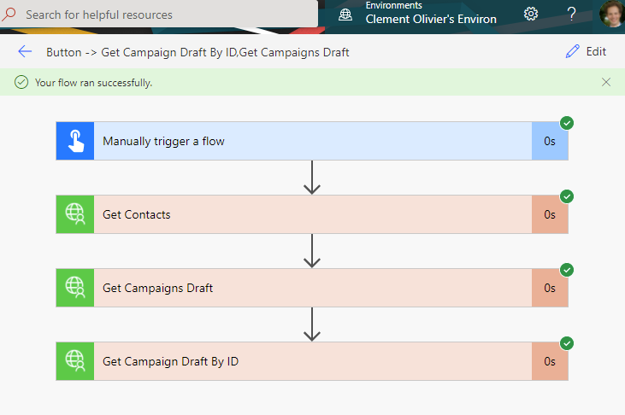Open the Environments globe icon
The image size is (625, 415).
tap(345, 15)
